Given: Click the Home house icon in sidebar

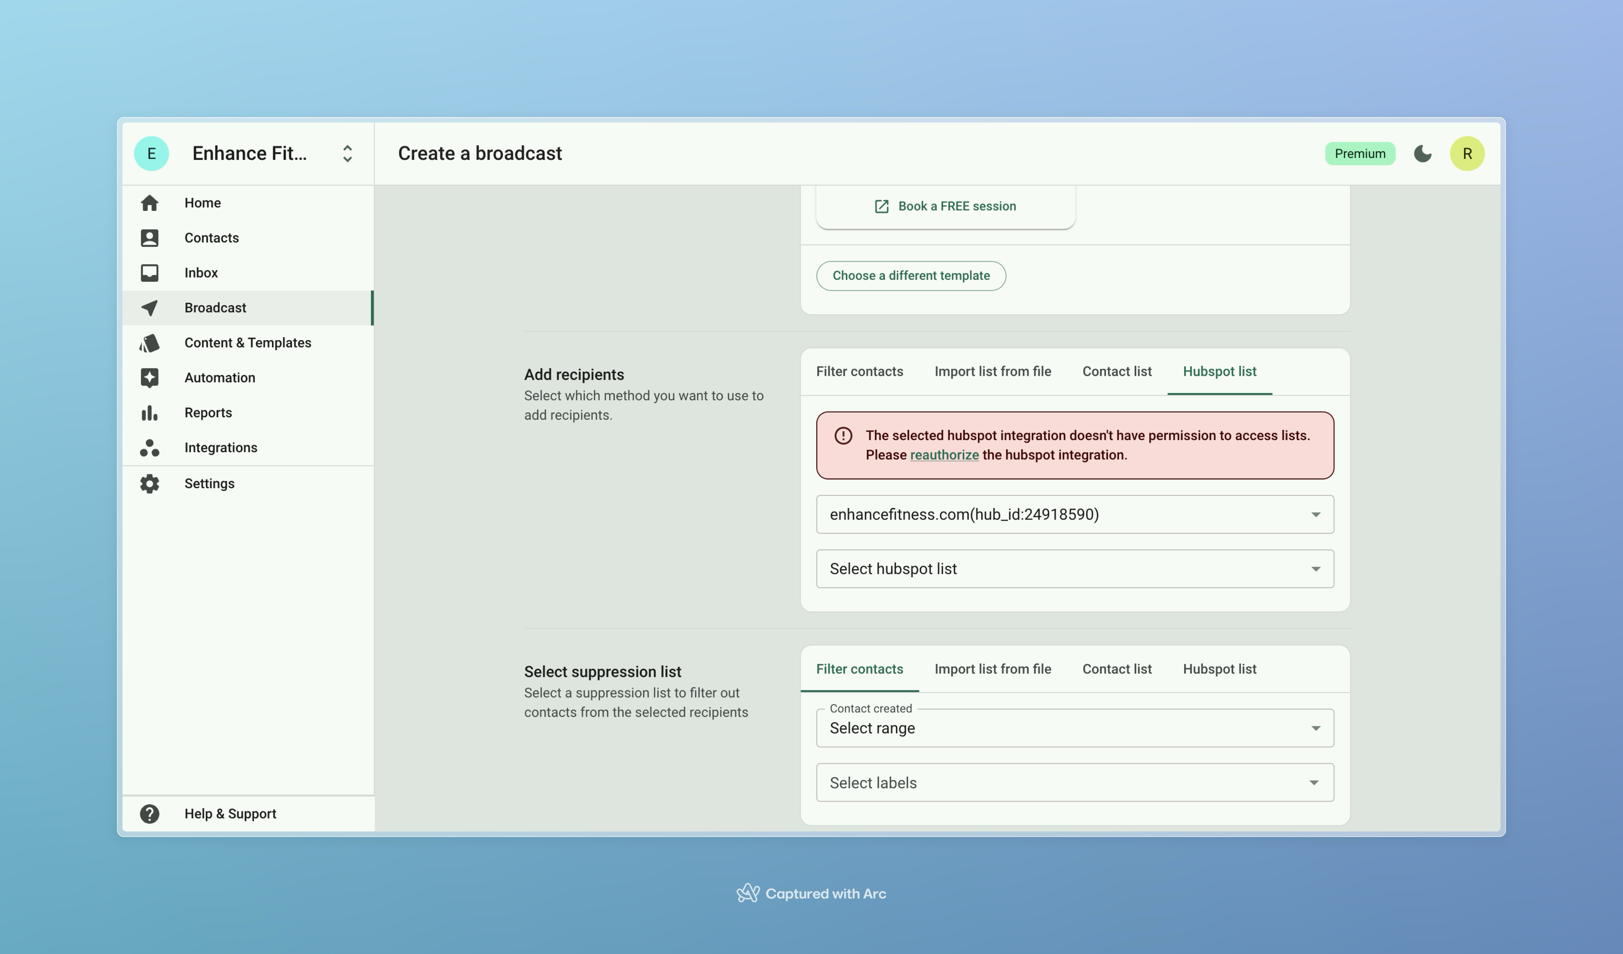Looking at the screenshot, I should 149,203.
